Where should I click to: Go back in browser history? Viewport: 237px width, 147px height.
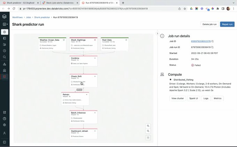3,9
